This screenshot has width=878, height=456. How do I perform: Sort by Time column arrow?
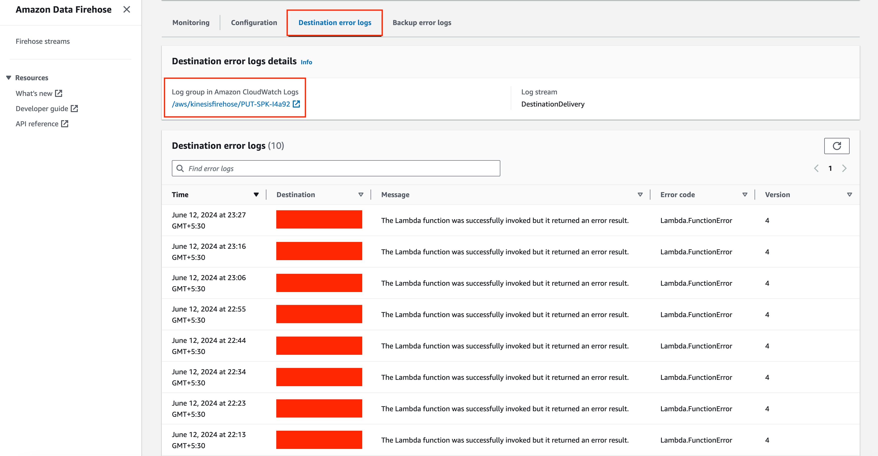coord(256,195)
